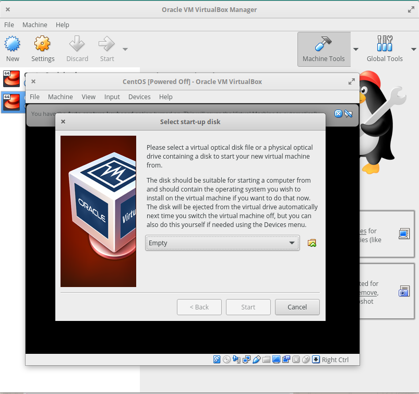Click the video capture status bar icon
This screenshot has height=394, width=419.
286,360
